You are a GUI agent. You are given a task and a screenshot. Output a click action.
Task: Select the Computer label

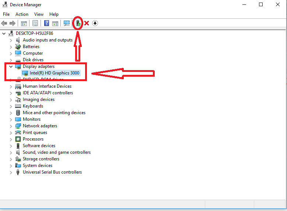[x=33, y=53]
